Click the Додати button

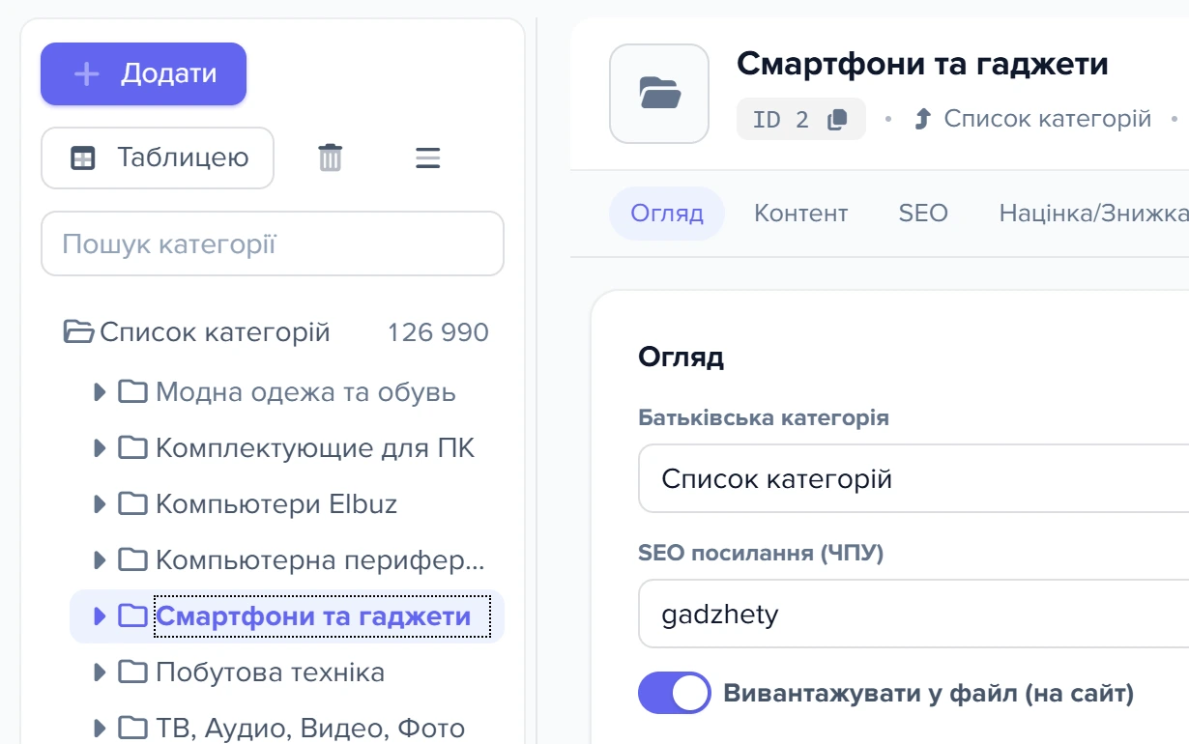[143, 73]
